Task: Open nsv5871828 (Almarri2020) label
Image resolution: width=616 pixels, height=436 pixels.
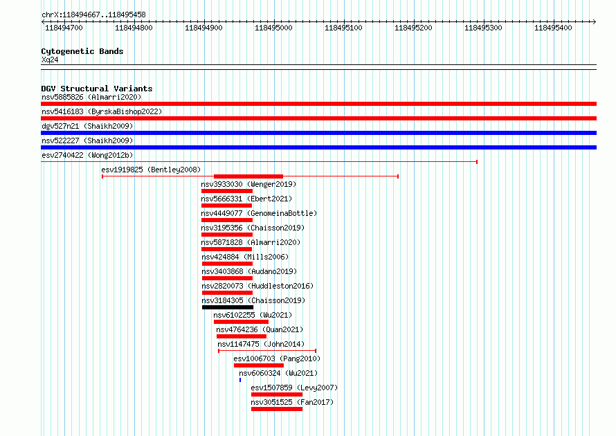Action: (x=251, y=242)
